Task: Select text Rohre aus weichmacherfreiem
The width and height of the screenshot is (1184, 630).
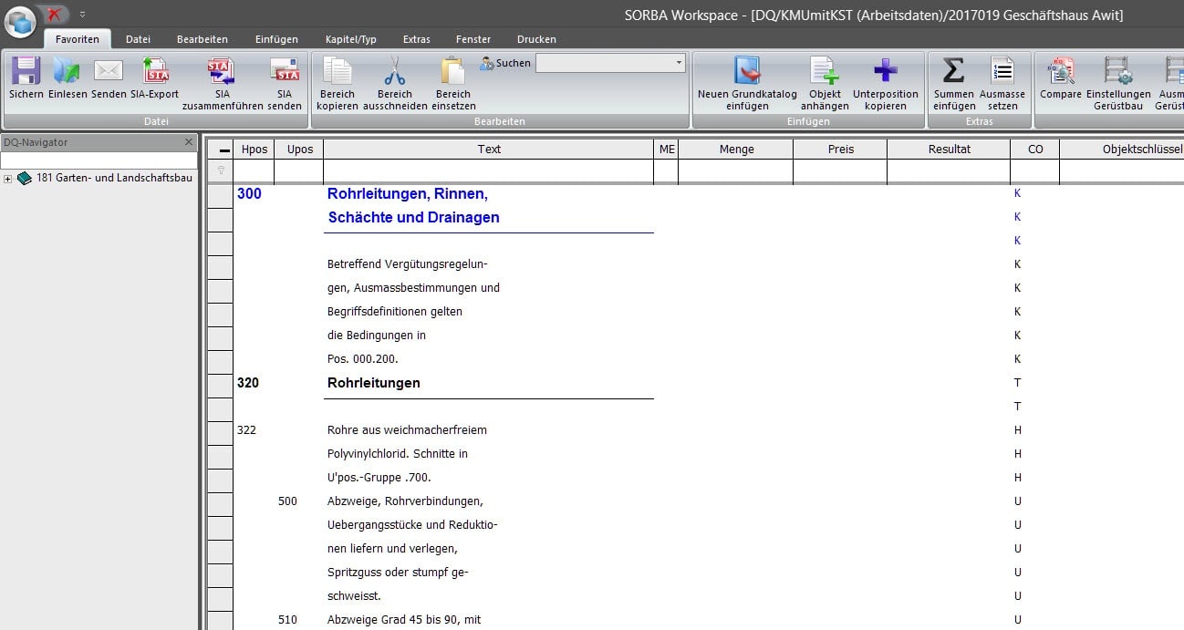Action: point(407,430)
